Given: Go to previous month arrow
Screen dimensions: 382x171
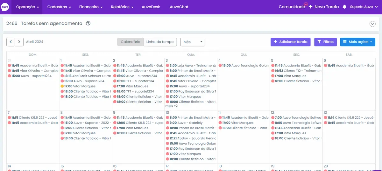Looking at the screenshot, I should tap(11, 42).
